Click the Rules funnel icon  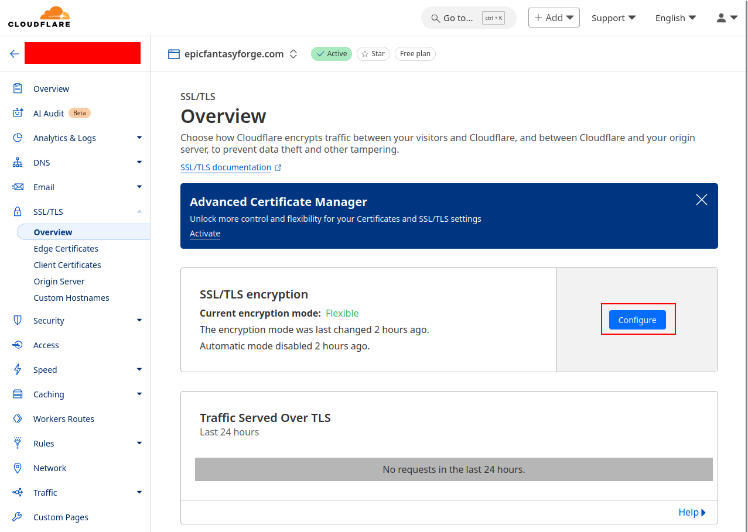[x=18, y=443]
